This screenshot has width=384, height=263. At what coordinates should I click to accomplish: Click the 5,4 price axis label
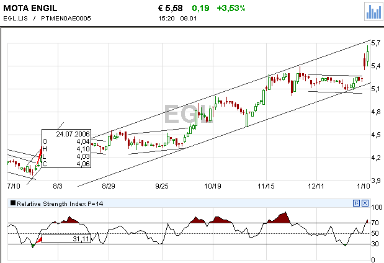tap(376, 66)
